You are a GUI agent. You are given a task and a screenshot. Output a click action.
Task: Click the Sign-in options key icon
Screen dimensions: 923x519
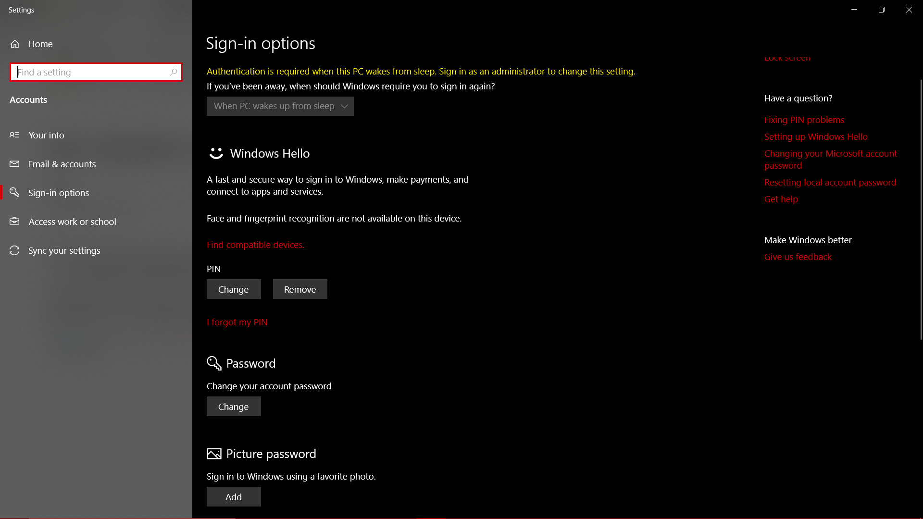[15, 192]
